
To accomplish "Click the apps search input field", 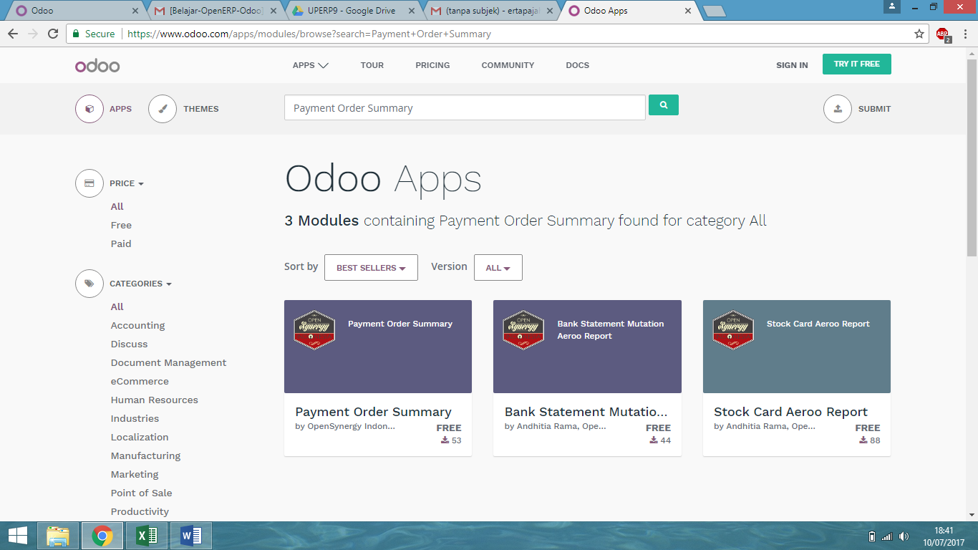I will 465,107.
